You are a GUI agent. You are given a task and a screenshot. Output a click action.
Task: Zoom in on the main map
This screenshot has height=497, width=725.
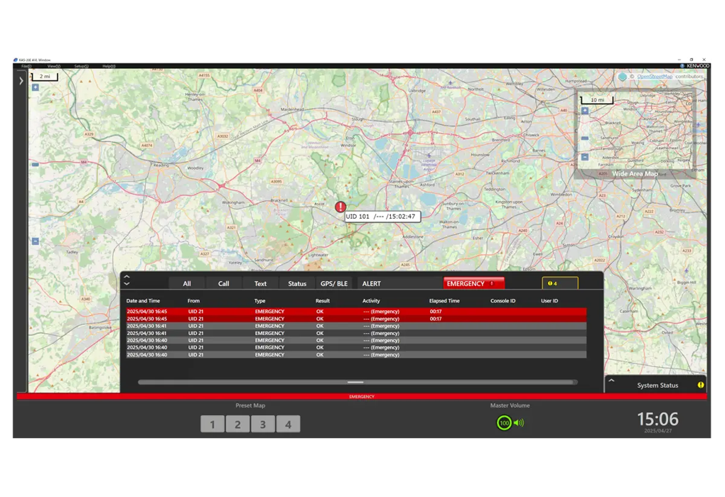36,87
